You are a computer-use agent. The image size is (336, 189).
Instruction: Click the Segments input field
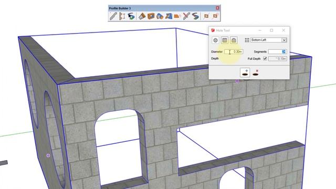[277, 51]
